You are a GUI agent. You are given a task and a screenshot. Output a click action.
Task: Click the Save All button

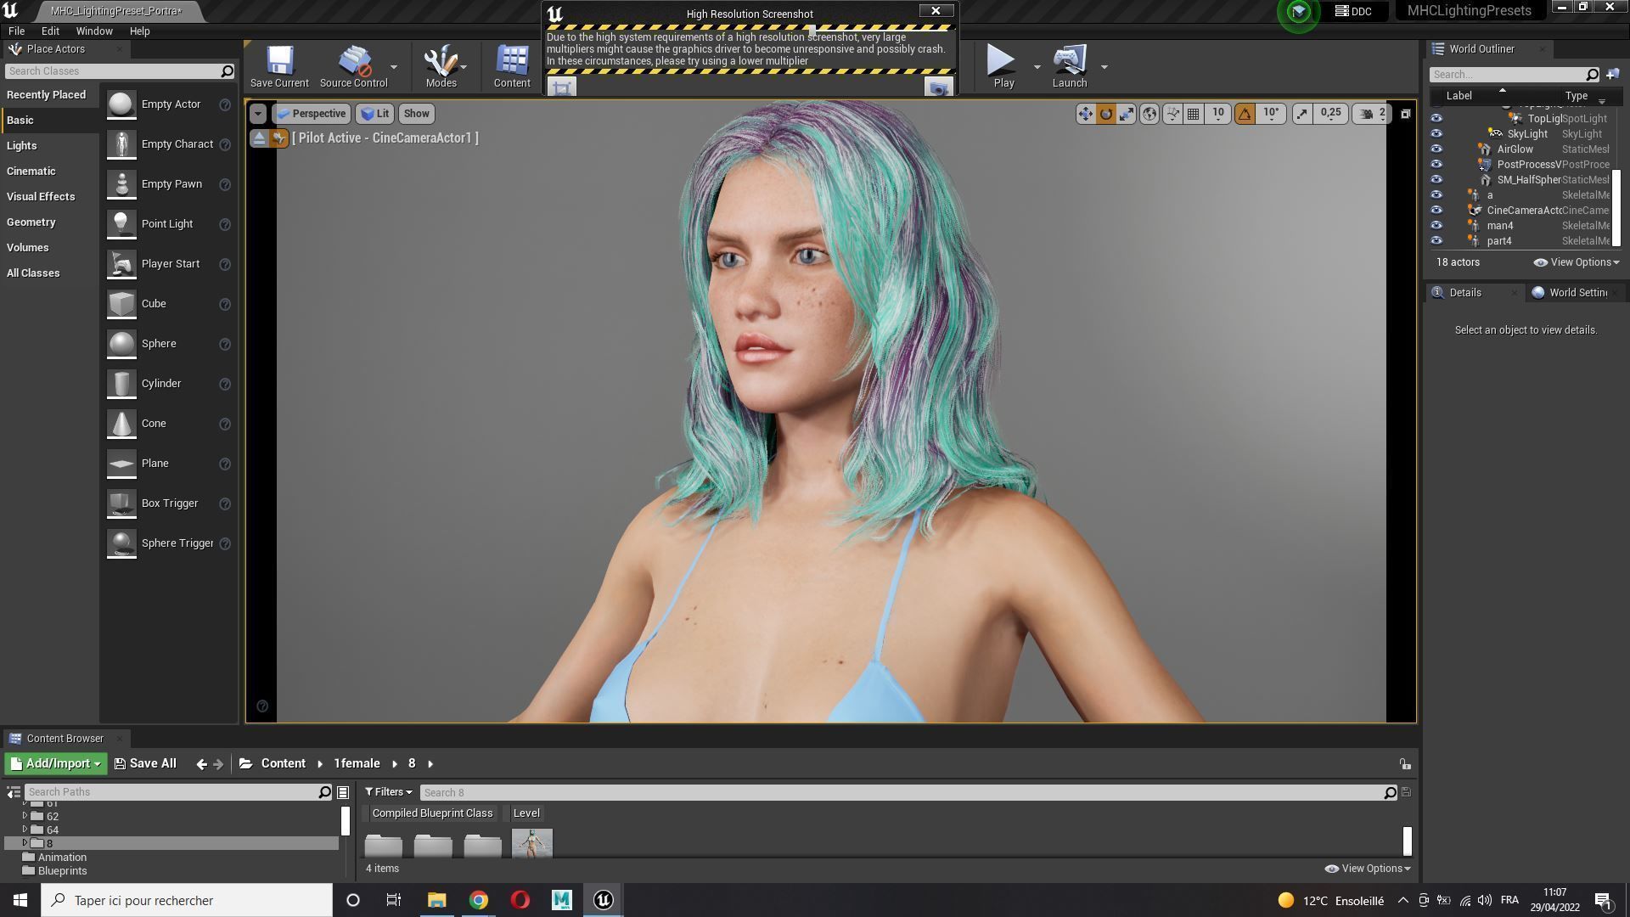click(145, 763)
